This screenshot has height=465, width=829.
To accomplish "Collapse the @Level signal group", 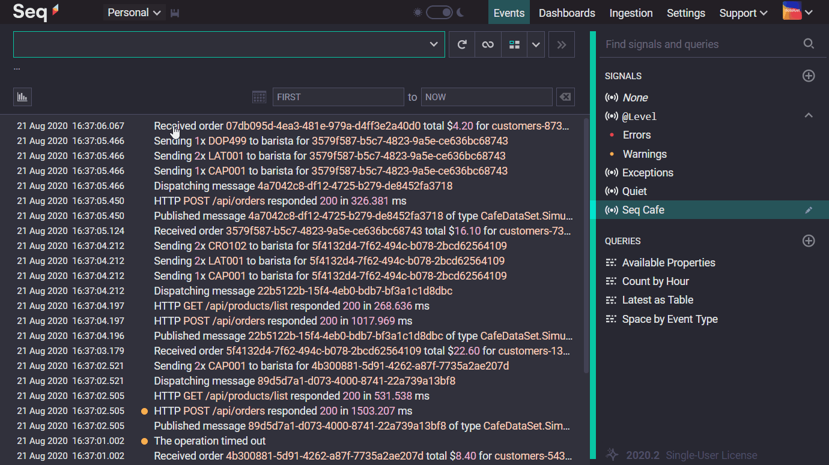I will (x=809, y=116).
